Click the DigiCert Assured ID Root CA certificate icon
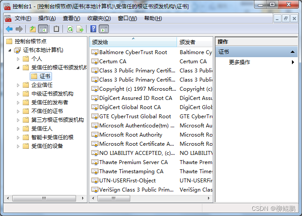Image resolution: width=302 pixels, height=216 pixels. pos(95,98)
